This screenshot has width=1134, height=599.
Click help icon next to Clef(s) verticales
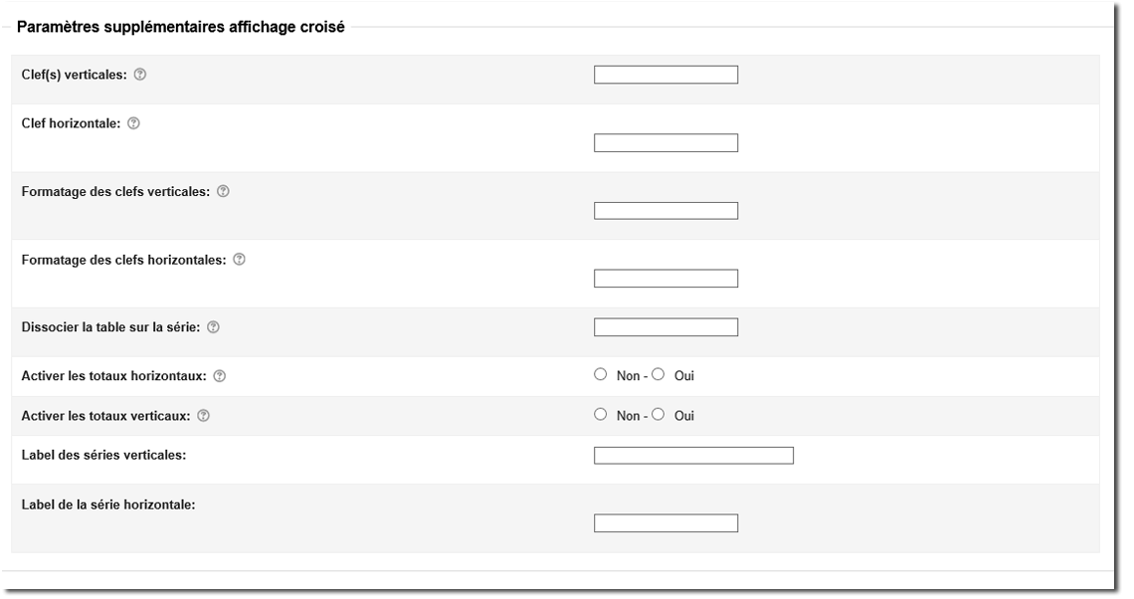click(140, 75)
